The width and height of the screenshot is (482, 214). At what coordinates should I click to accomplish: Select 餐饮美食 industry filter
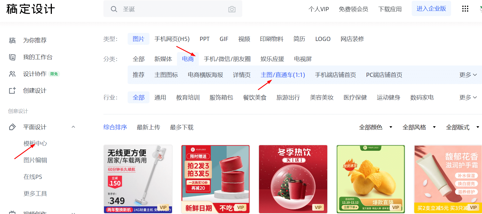(x=255, y=98)
